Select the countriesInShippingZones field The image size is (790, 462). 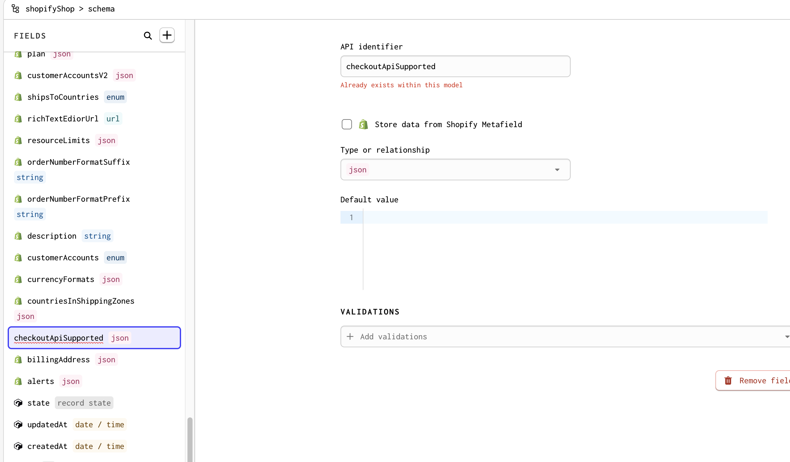[94, 309]
